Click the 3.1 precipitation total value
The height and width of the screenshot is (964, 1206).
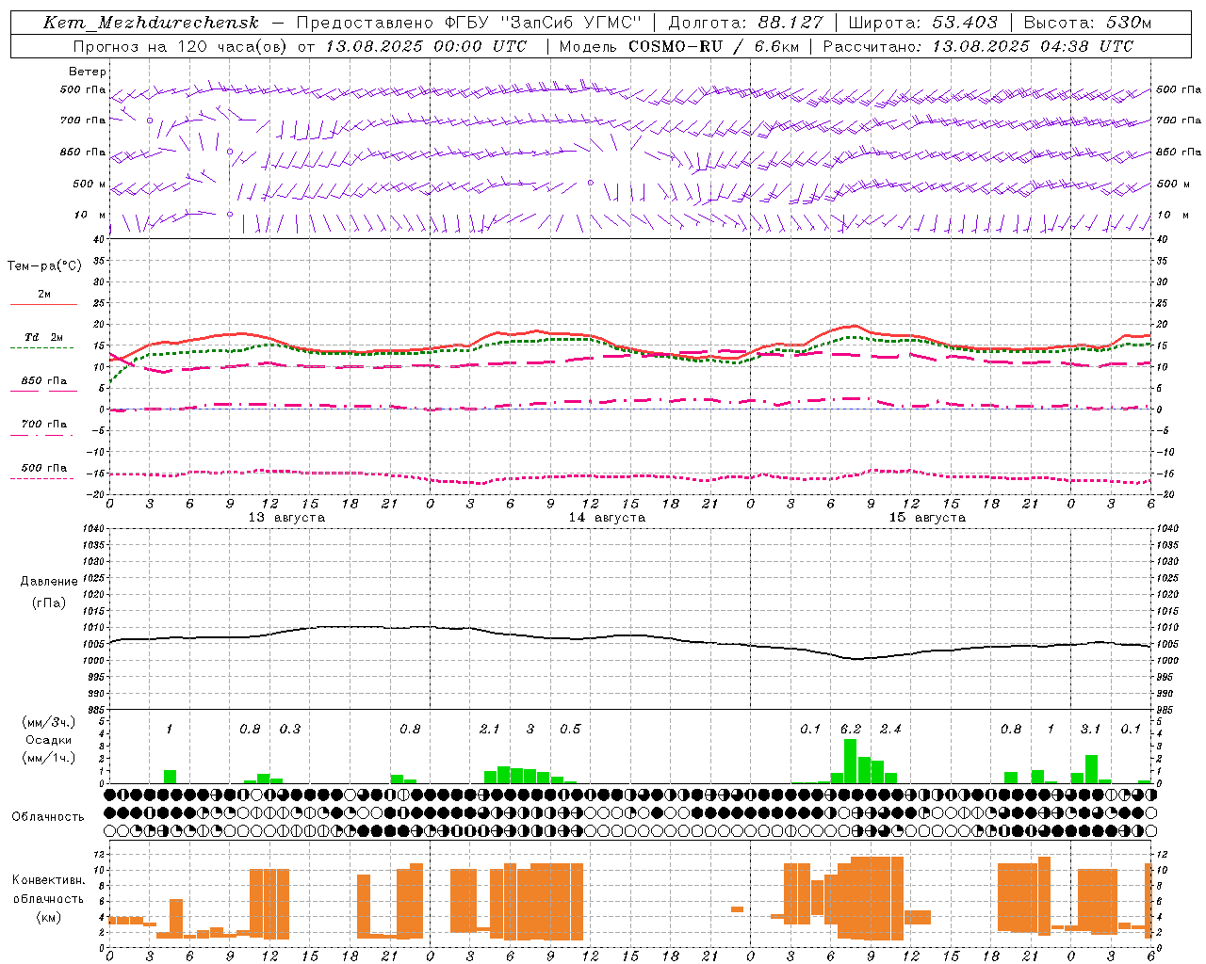[x=1090, y=729]
